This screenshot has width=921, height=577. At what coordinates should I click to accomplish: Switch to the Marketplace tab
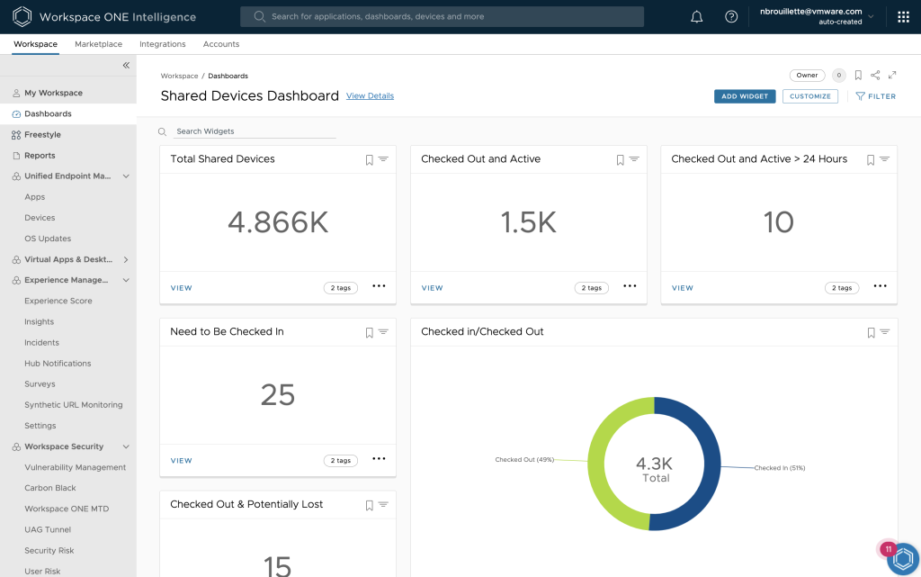[98, 44]
